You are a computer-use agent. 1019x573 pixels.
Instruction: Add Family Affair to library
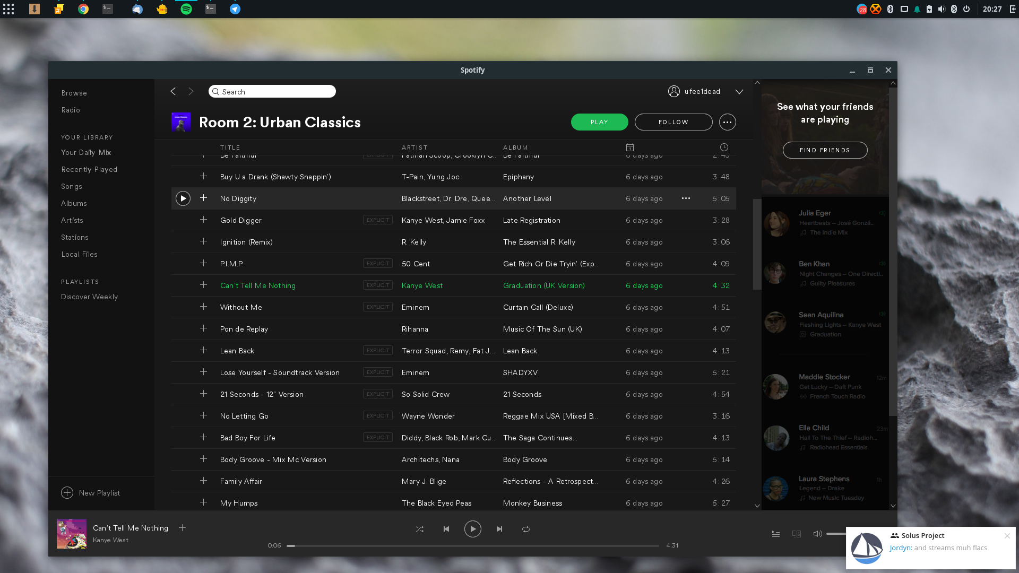pos(203,481)
